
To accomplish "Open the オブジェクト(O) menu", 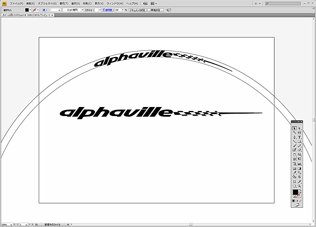I will [47, 4].
